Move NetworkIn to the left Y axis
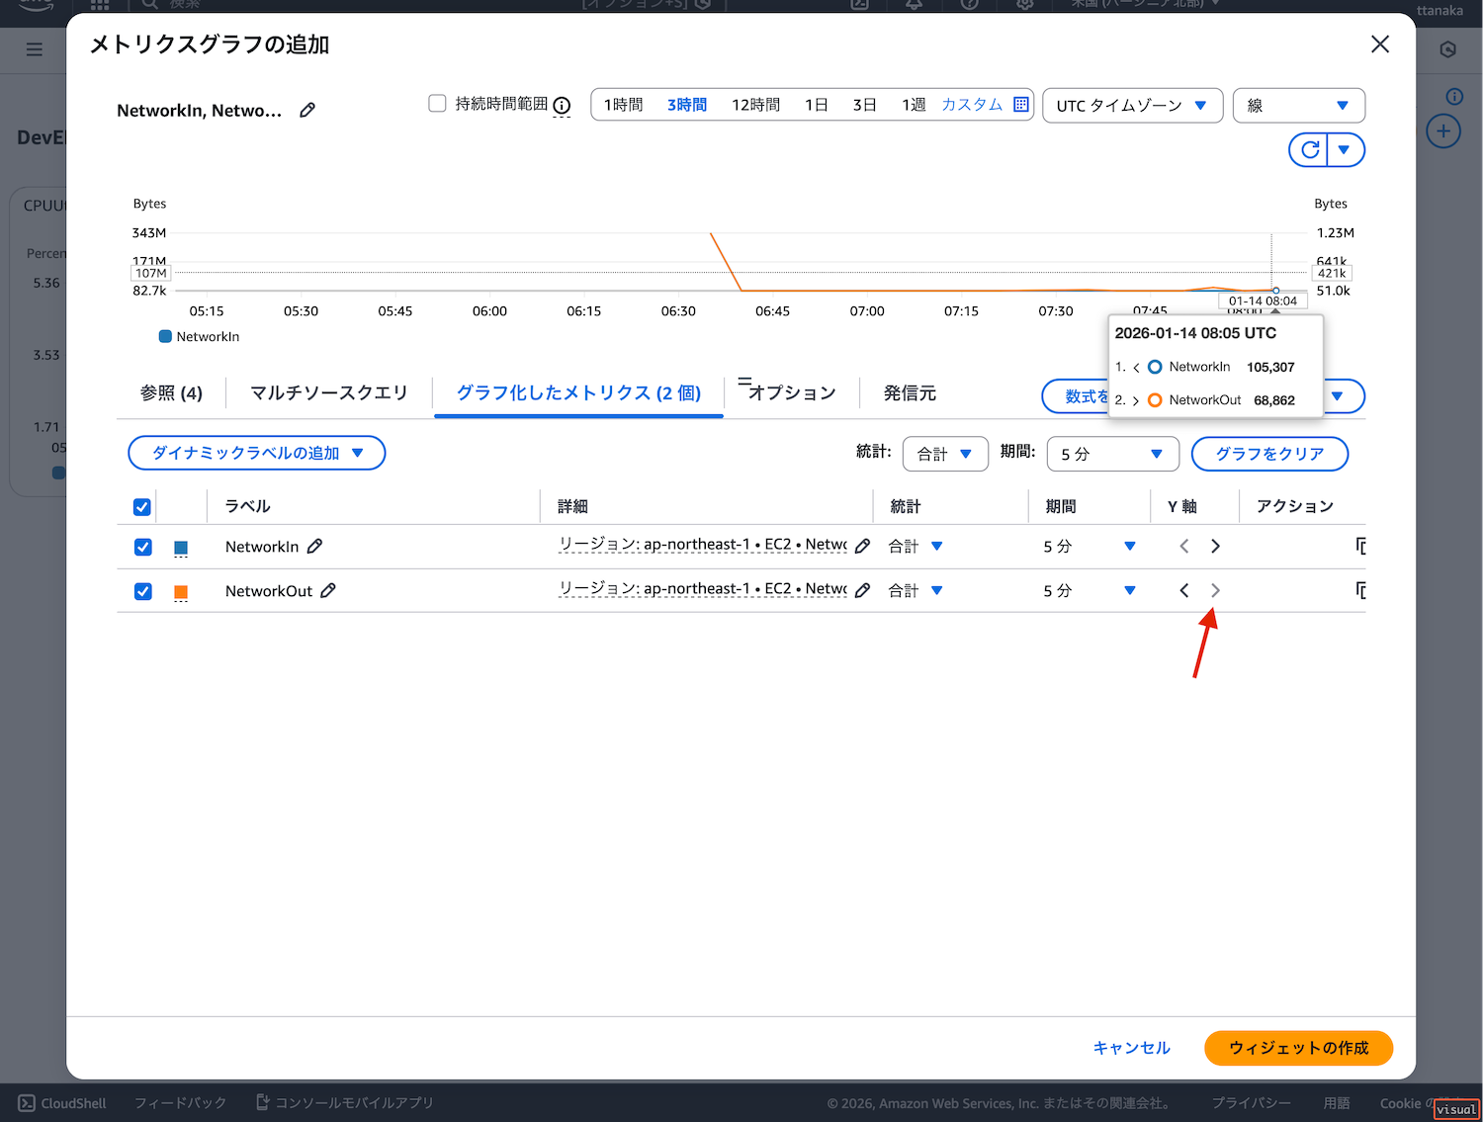The image size is (1483, 1122). (x=1184, y=547)
